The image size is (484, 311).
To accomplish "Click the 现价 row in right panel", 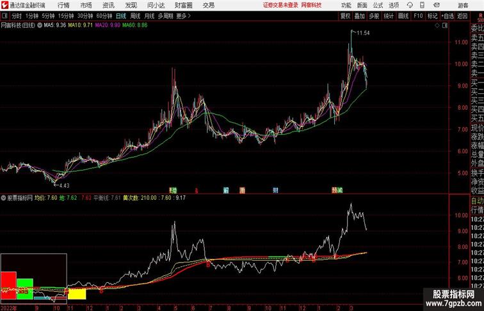I will tap(477, 128).
